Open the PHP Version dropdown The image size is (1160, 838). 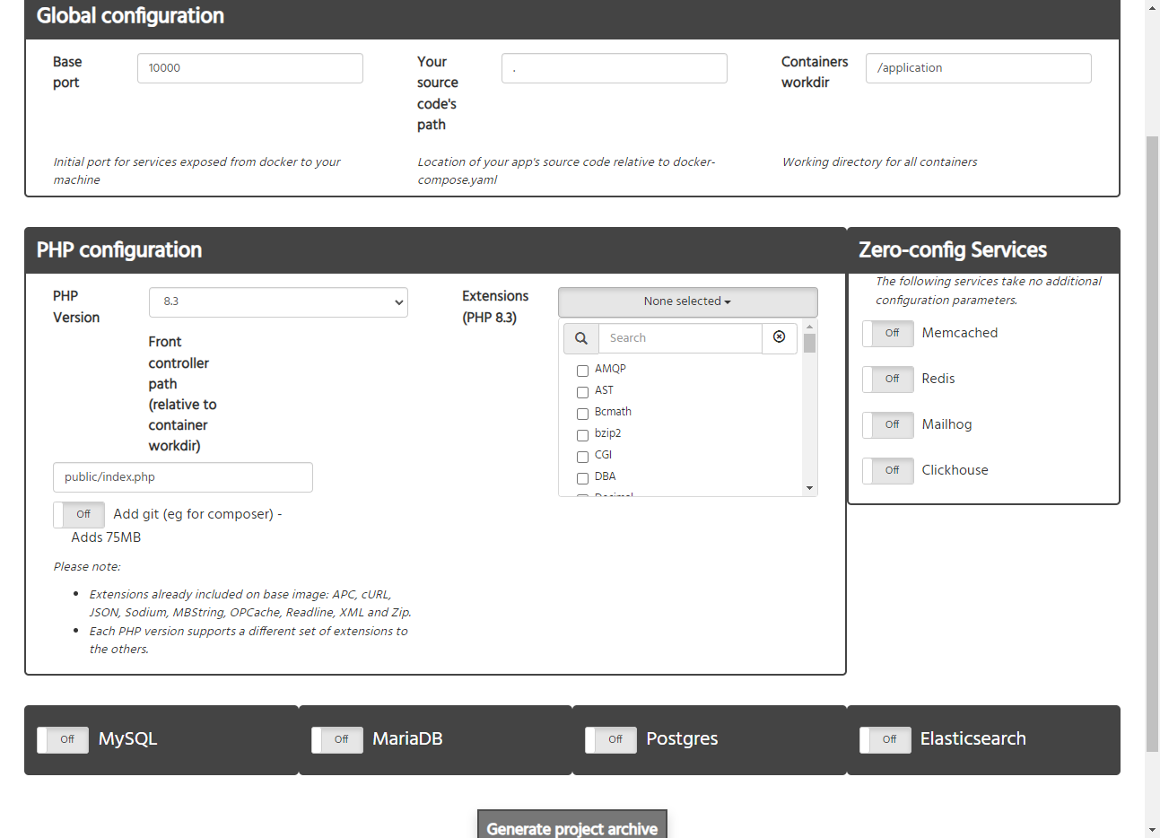[278, 302]
